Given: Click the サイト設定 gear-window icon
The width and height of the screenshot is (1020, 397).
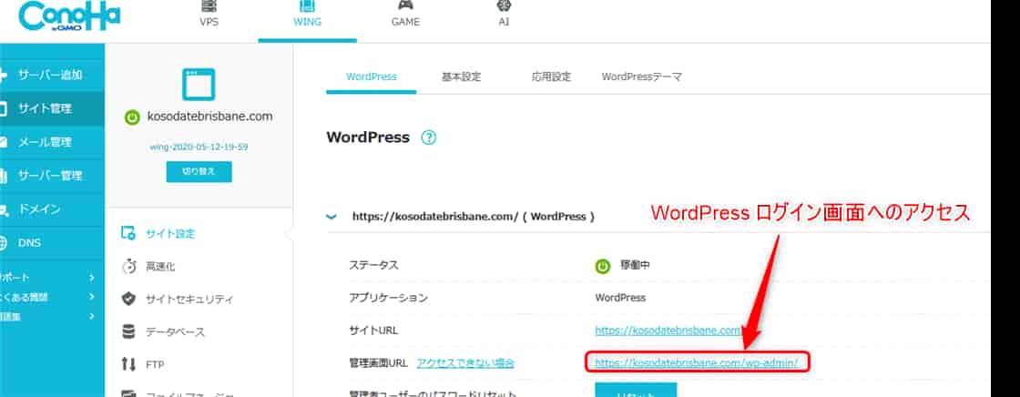Looking at the screenshot, I should coord(128,234).
